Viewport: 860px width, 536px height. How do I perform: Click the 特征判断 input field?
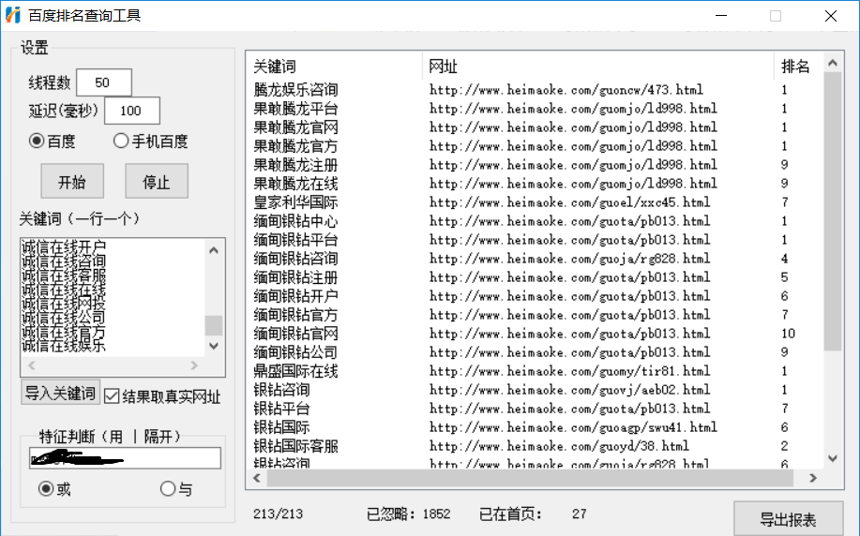125,458
